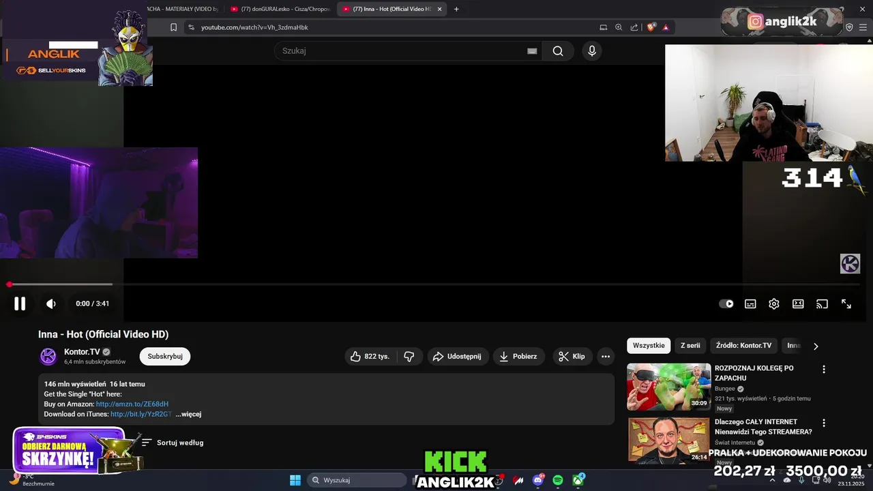Open options for ROZPOZNAJ KOLEGĘ PO ZAPACHU video
Image resolution: width=873 pixels, height=491 pixels.
824,369
